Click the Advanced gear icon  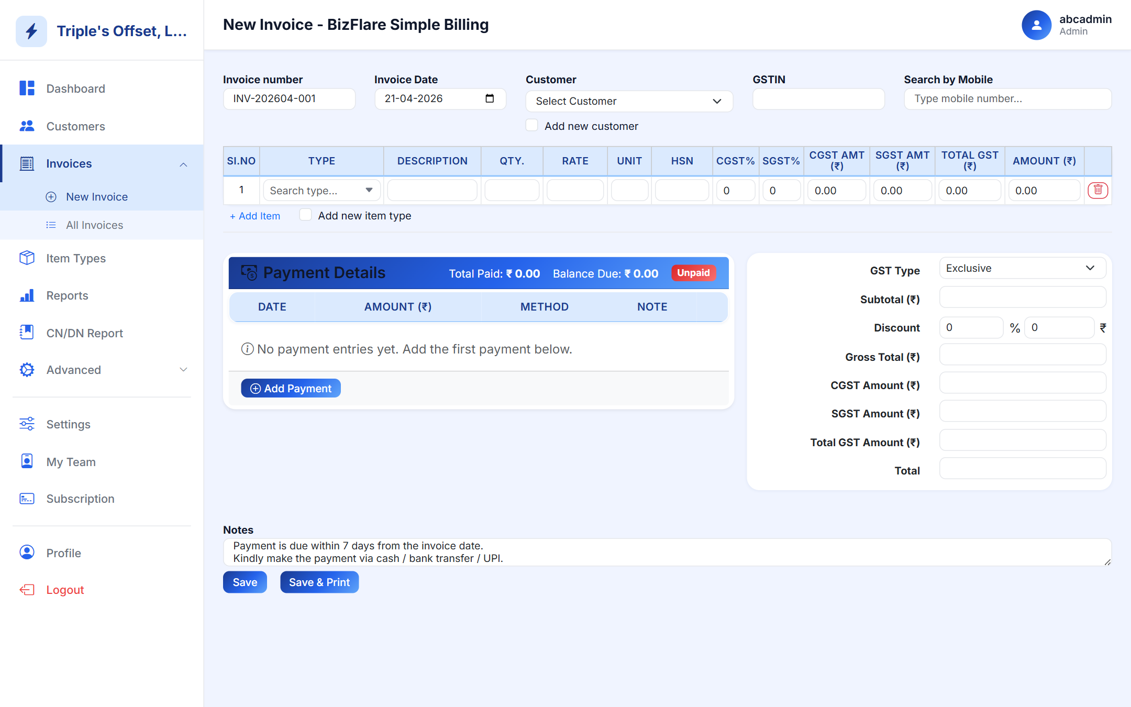click(x=27, y=370)
